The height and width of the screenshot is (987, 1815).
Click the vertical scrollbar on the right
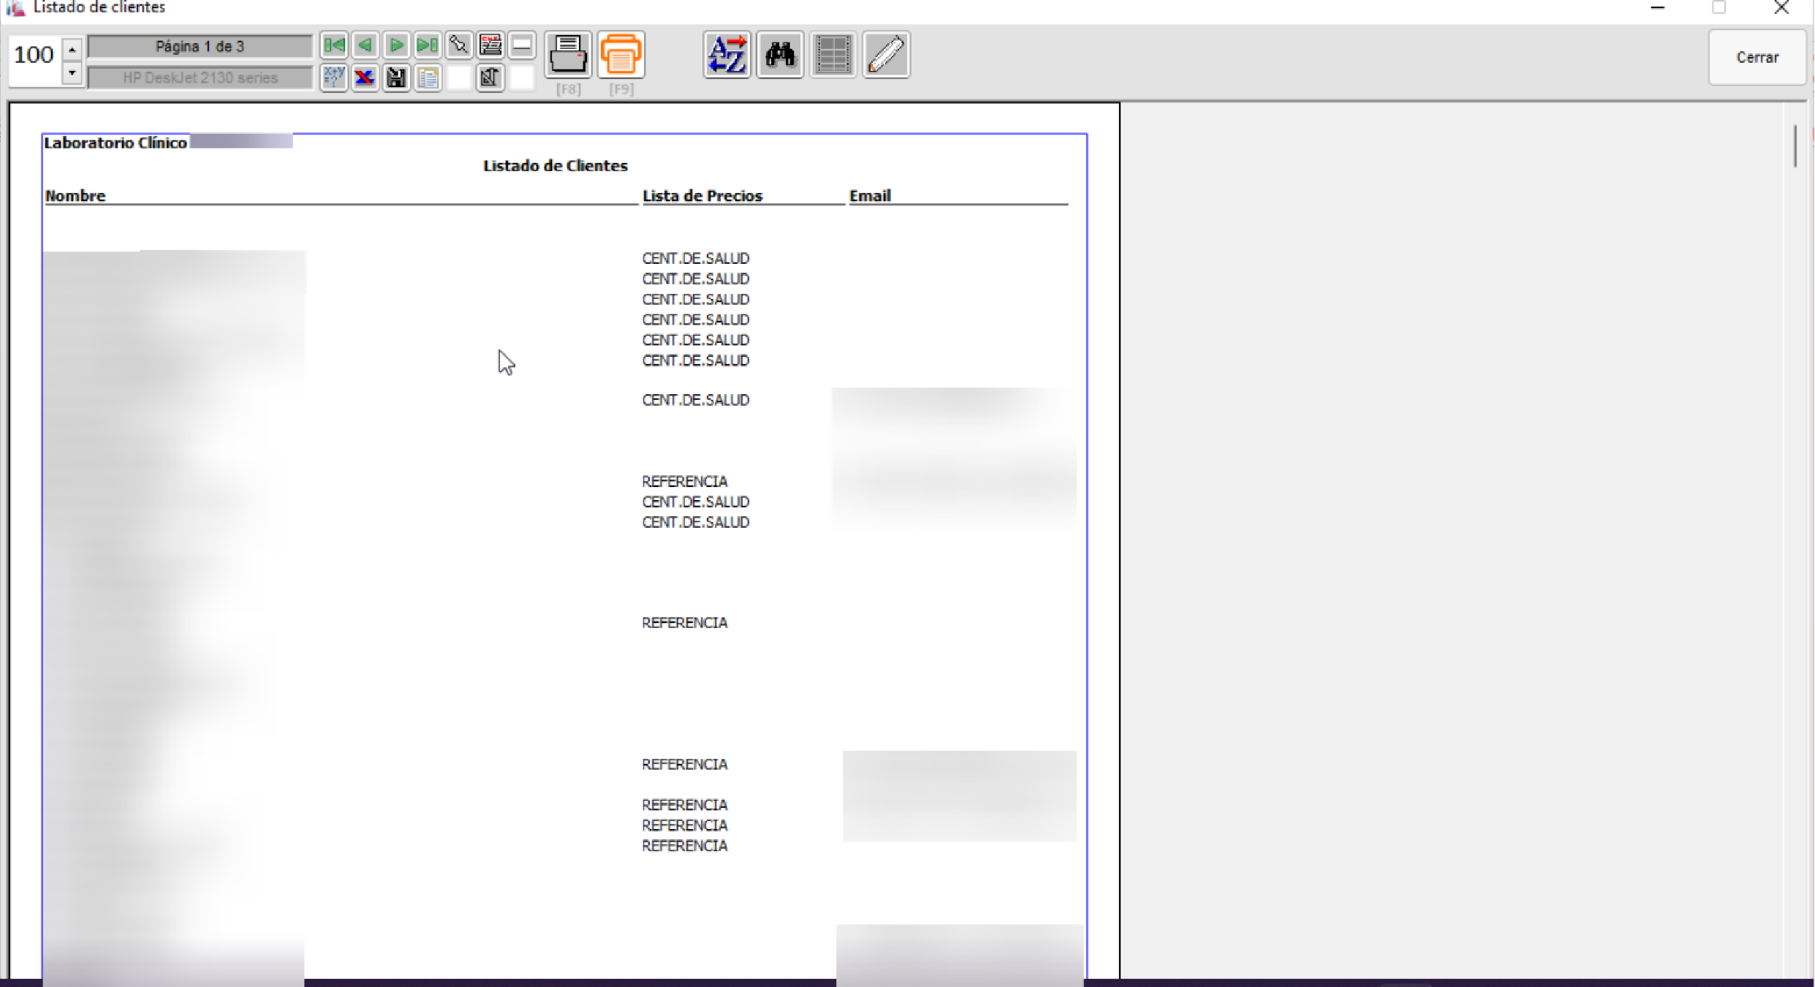tap(1795, 146)
